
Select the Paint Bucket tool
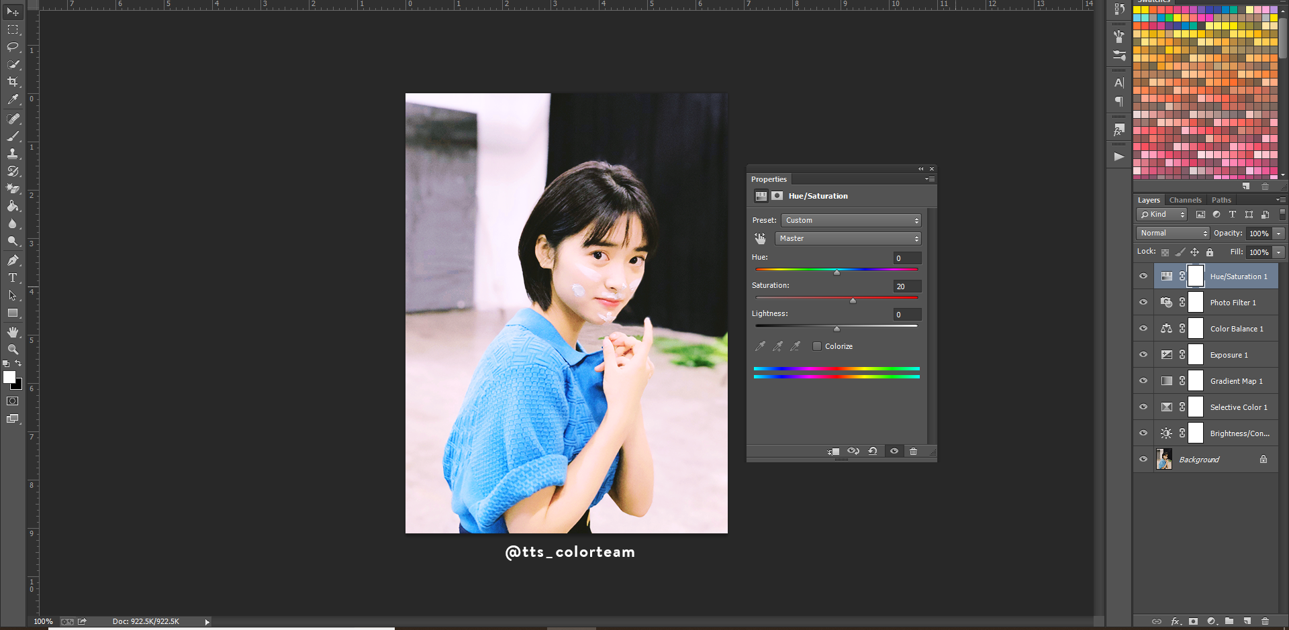click(13, 206)
